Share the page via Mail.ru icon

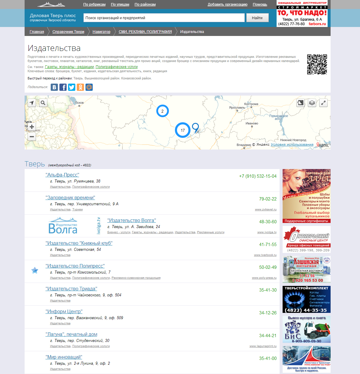pos(89,87)
